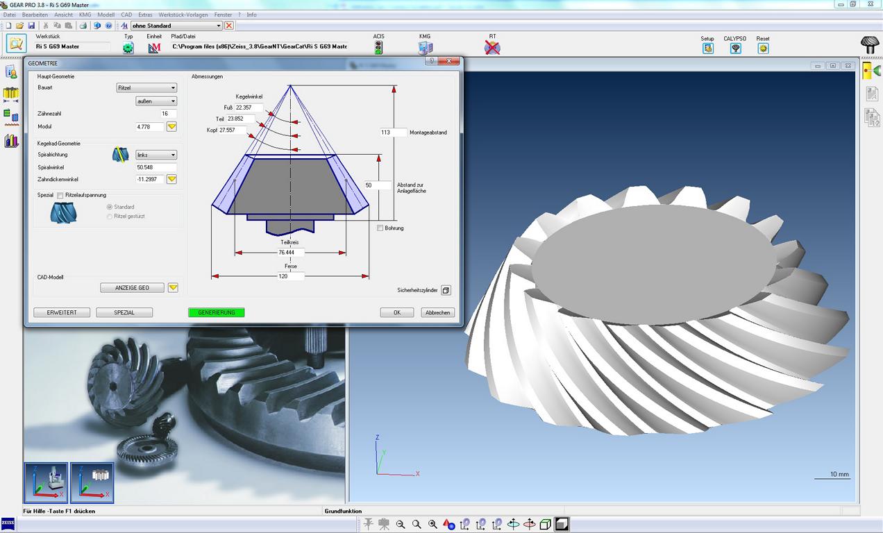
Task: Open the workpiece magnifier icon
Action: [17, 44]
